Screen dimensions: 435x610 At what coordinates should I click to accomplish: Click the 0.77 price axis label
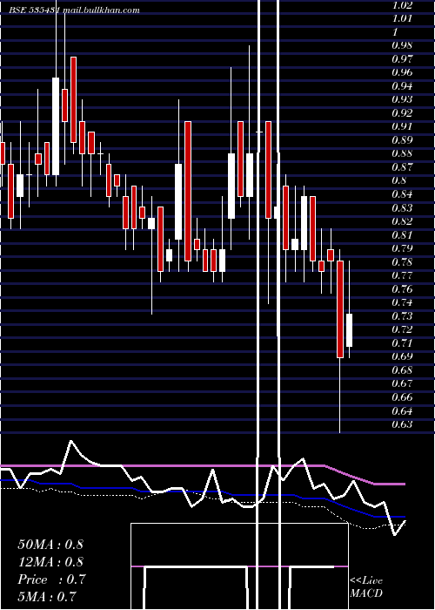point(402,275)
